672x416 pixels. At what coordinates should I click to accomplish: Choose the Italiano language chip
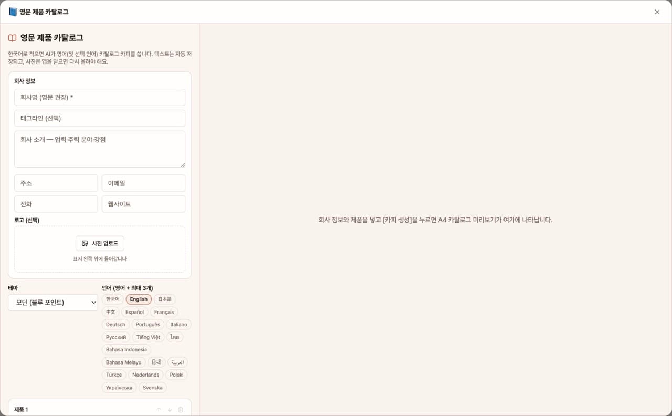tap(178, 325)
